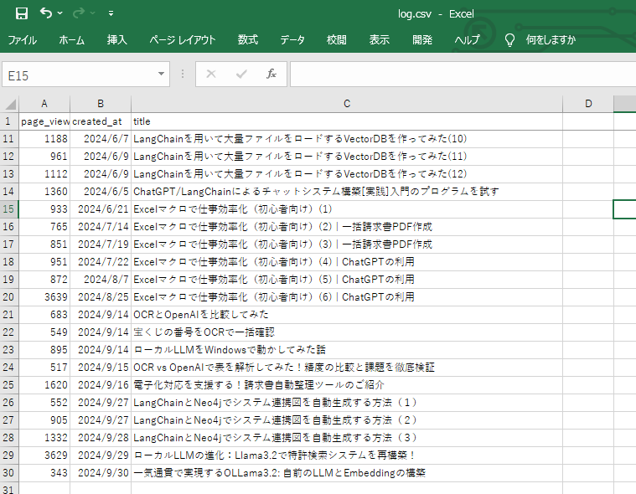The width and height of the screenshot is (636, 494).
Task: Click title 一気通貫で実現するOLLama3.2
Action: coord(347,473)
